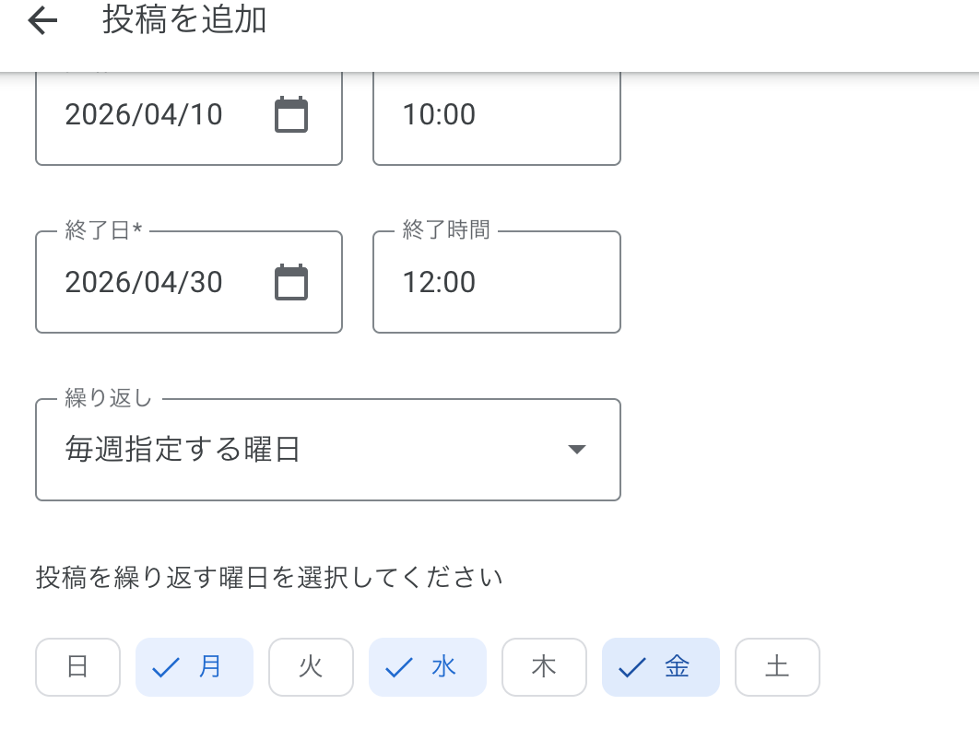Open calendar picker for end date 終了日

[x=291, y=282]
